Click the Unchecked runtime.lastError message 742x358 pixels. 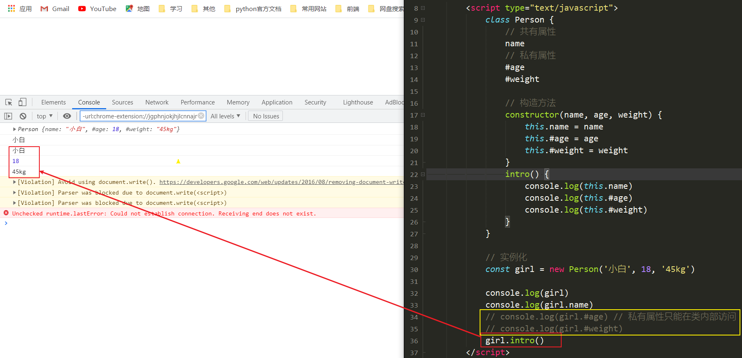[x=164, y=213]
